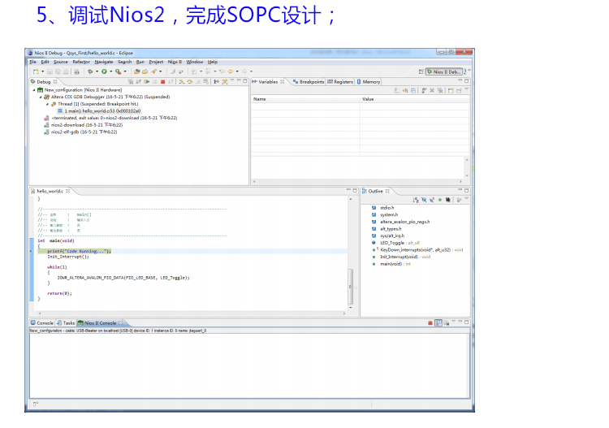Click the Variables horizontal scrollbar left arrow
Screen dimensions: 609x428
[254, 181]
